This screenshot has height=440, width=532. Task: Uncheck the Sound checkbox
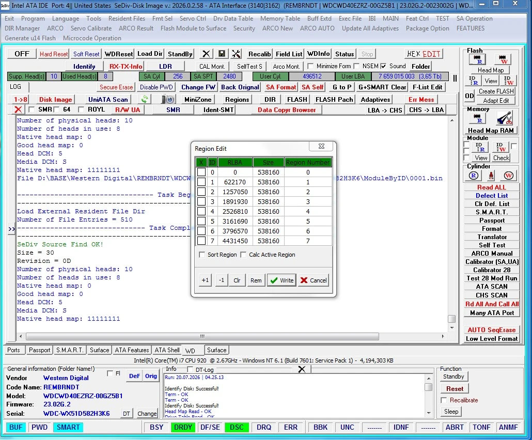(383, 66)
